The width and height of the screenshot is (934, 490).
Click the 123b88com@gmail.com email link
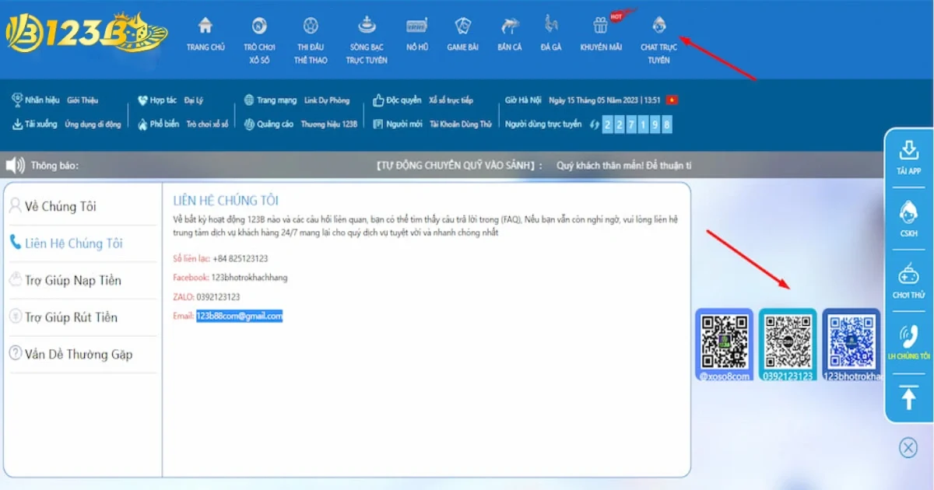tap(239, 316)
